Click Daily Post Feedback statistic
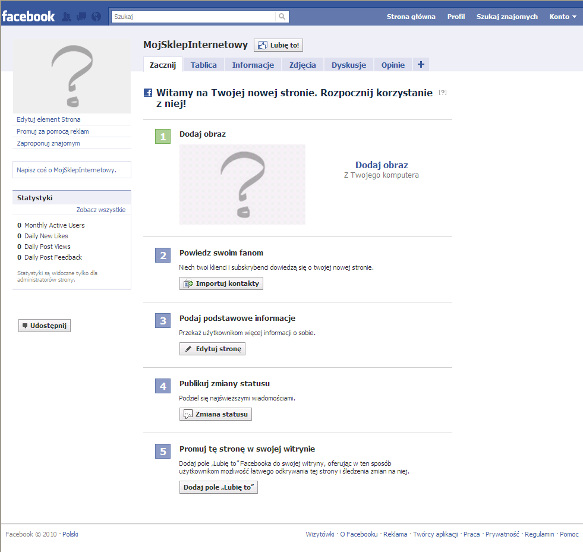Viewport: 583px width, 552px height. [50, 257]
